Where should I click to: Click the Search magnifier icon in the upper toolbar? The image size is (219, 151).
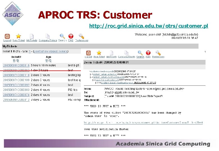(x=62, y=36)
